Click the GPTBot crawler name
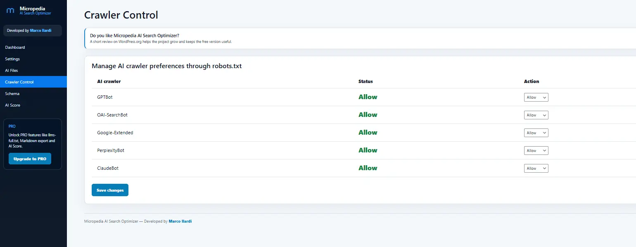The width and height of the screenshot is (636, 247). (x=105, y=97)
